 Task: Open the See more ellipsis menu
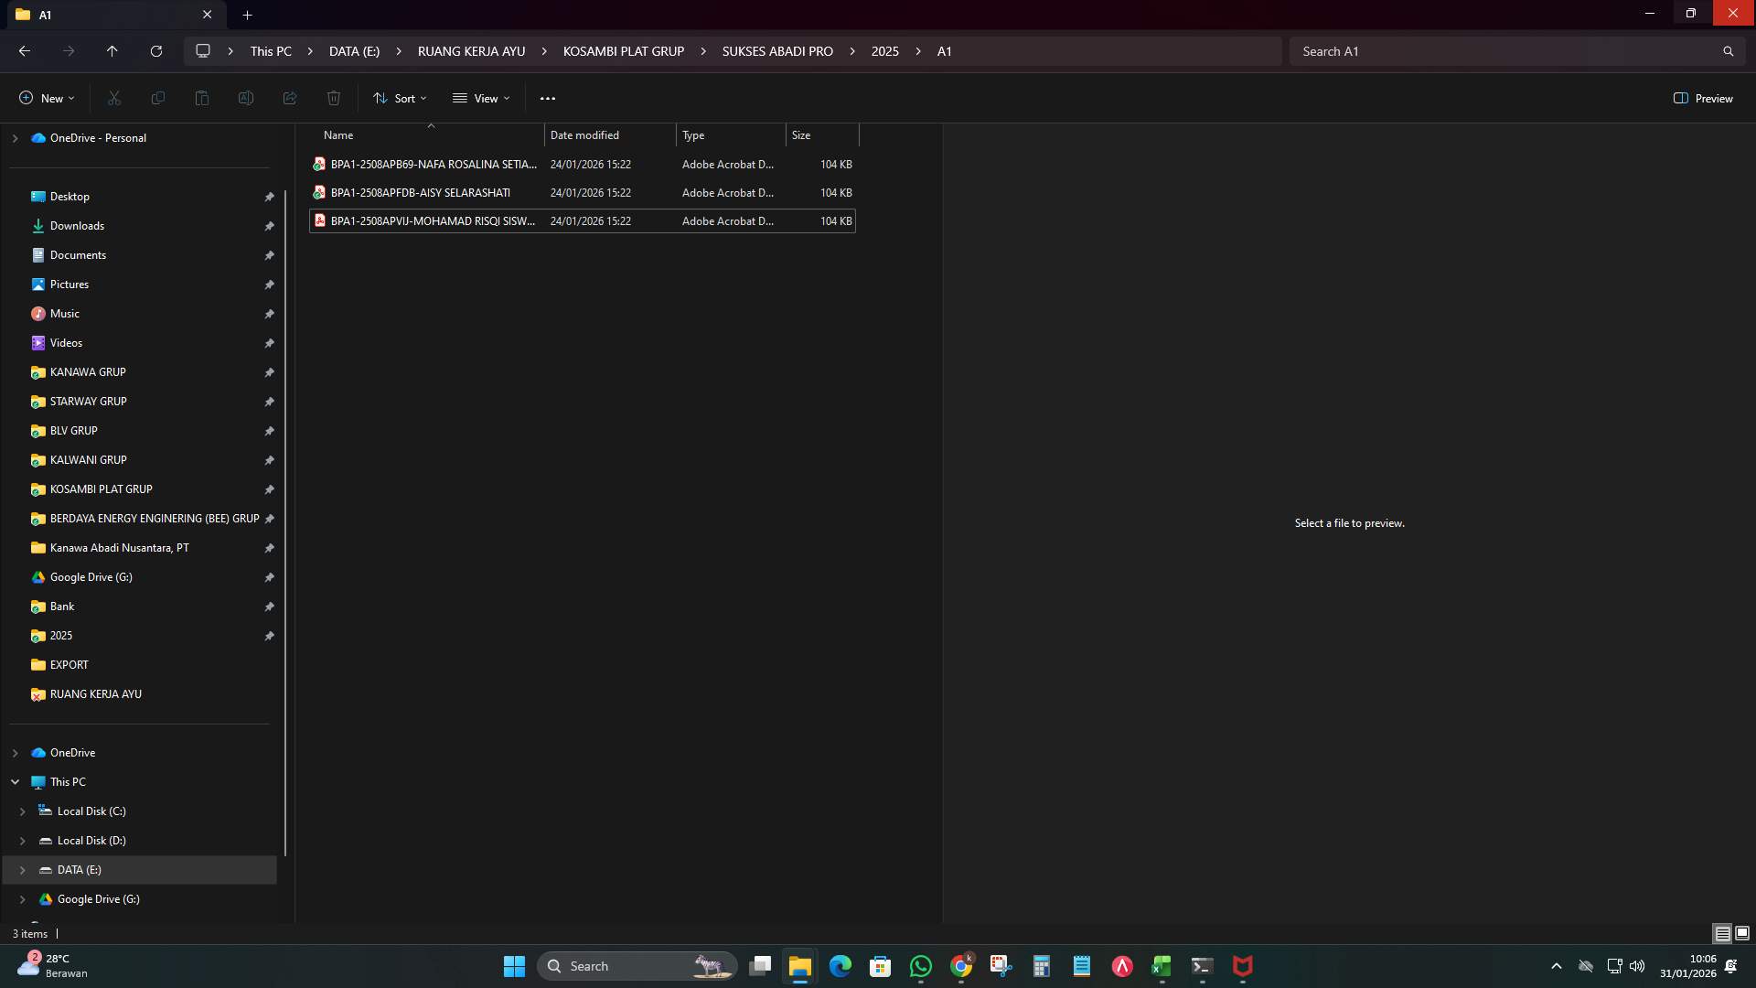point(548,98)
